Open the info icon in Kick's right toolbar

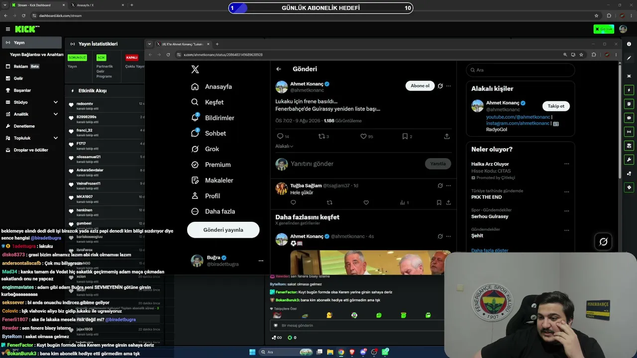(x=629, y=44)
